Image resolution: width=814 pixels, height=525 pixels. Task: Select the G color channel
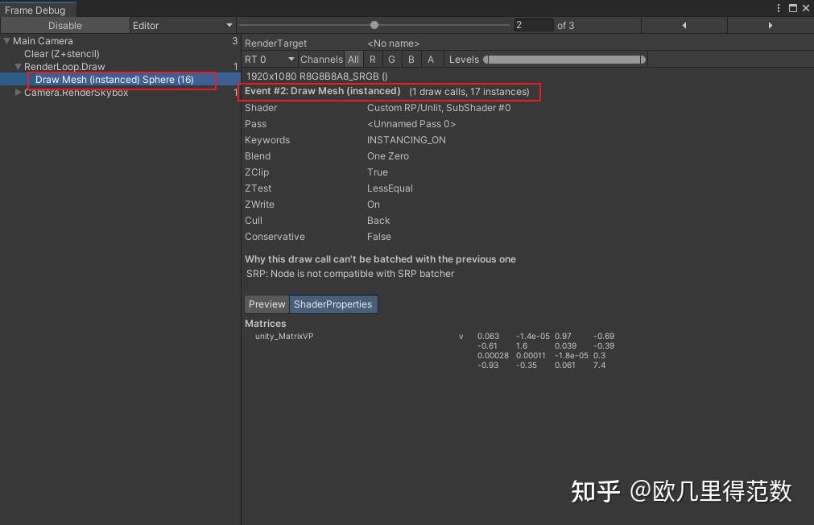pos(391,59)
